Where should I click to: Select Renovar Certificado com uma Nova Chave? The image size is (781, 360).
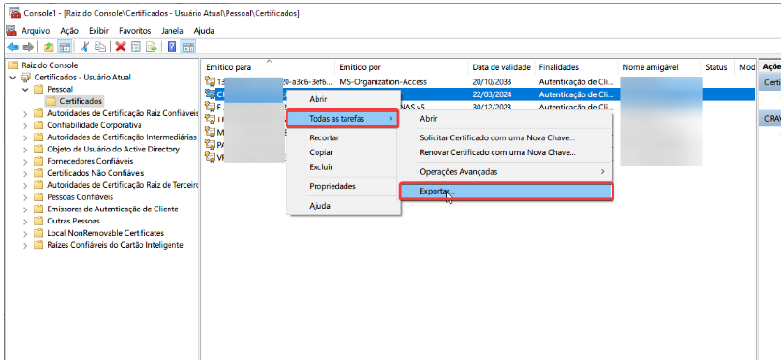point(506,152)
